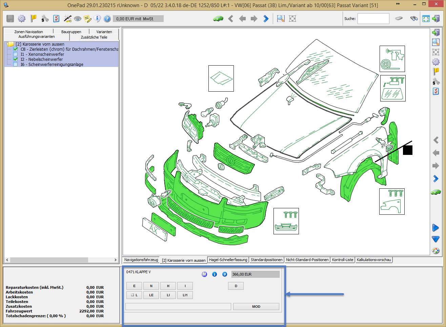Click the I button
Viewport: 446px width, 327px height.
pyautogui.click(x=185, y=286)
